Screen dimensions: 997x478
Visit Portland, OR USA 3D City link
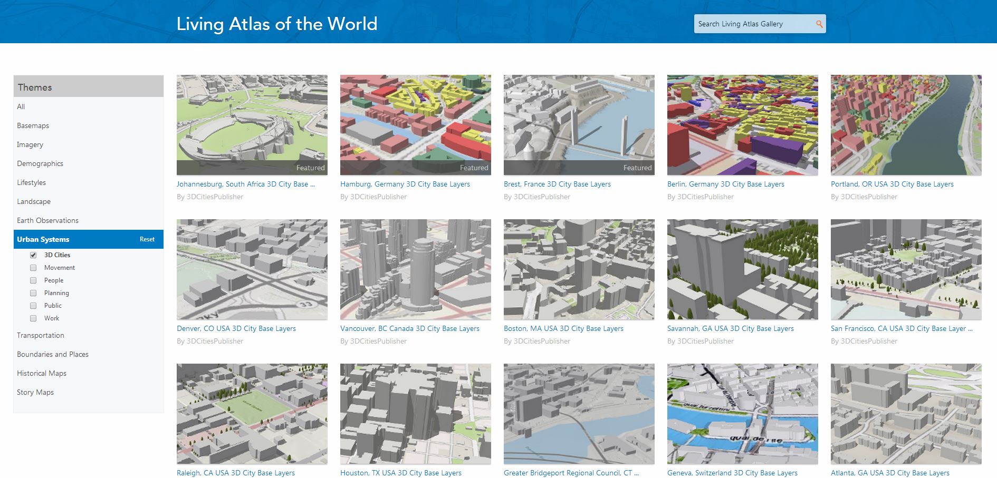pos(892,184)
